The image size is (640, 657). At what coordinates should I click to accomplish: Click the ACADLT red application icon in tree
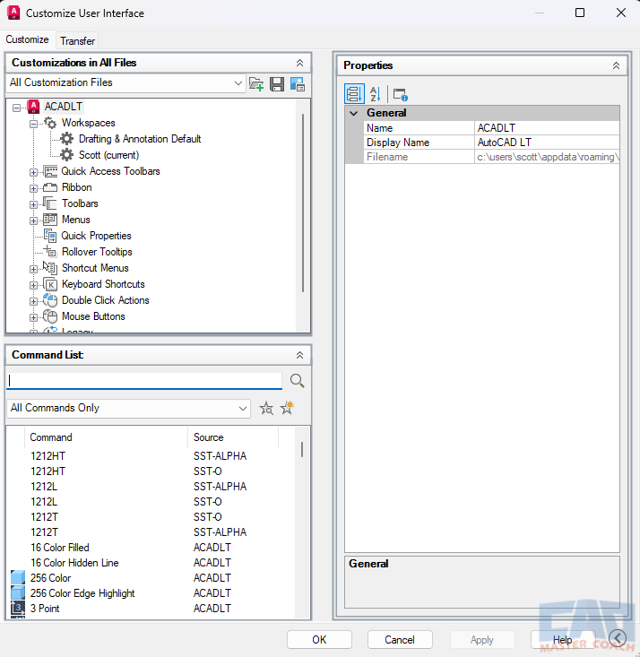pyautogui.click(x=33, y=107)
